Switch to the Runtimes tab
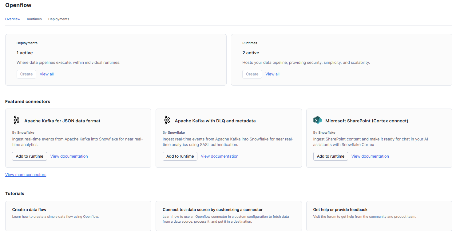The width and height of the screenshot is (456, 234). click(x=34, y=19)
